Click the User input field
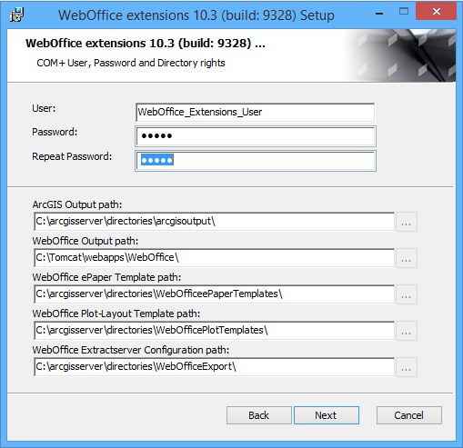The image size is (463, 448). tap(256, 112)
